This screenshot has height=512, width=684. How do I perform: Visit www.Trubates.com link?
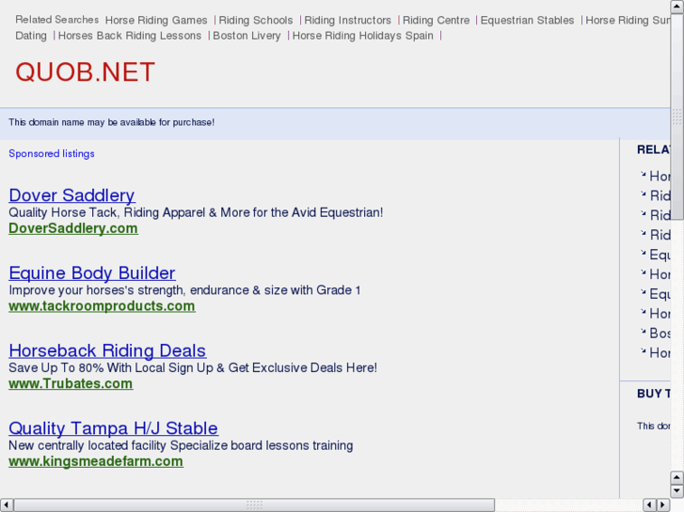71,383
